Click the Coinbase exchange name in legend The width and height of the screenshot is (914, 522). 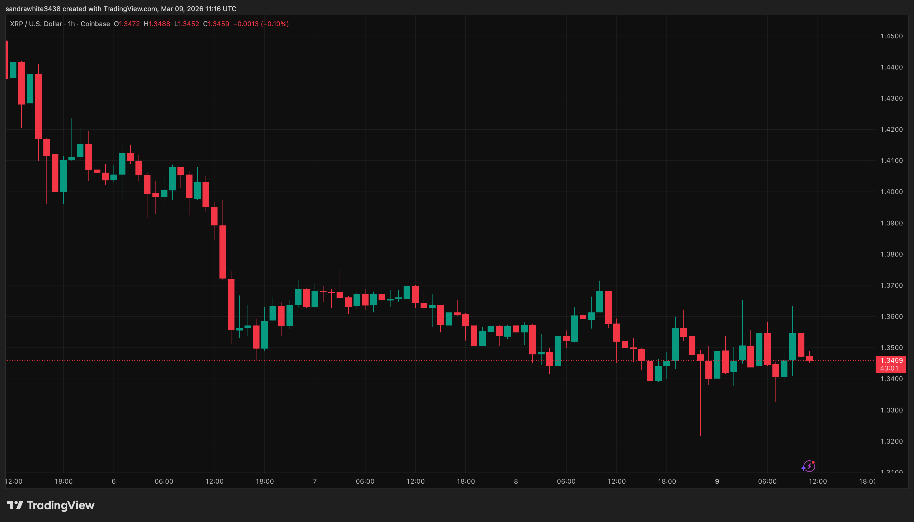pyautogui.click(x=95, y=24)
